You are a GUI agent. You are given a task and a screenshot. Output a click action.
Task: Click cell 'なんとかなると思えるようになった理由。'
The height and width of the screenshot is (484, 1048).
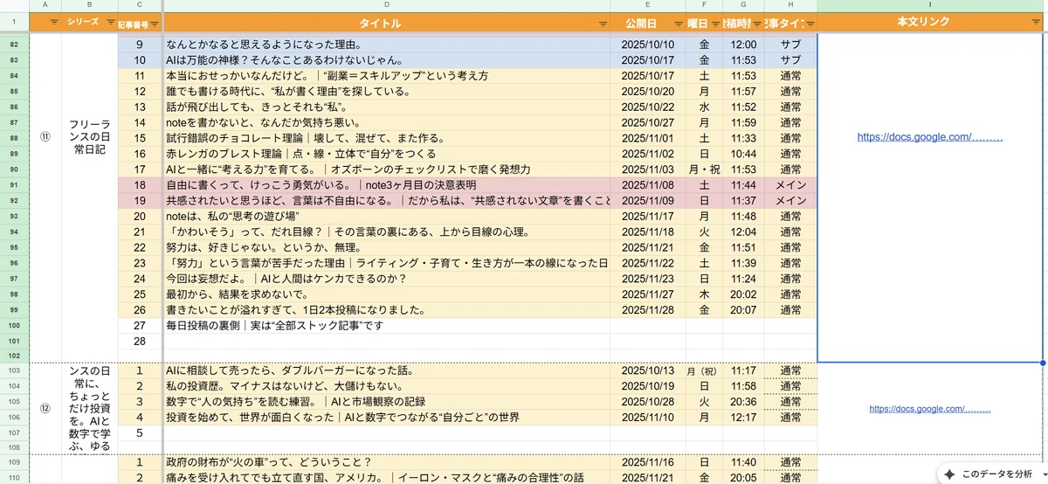[386, 44]
